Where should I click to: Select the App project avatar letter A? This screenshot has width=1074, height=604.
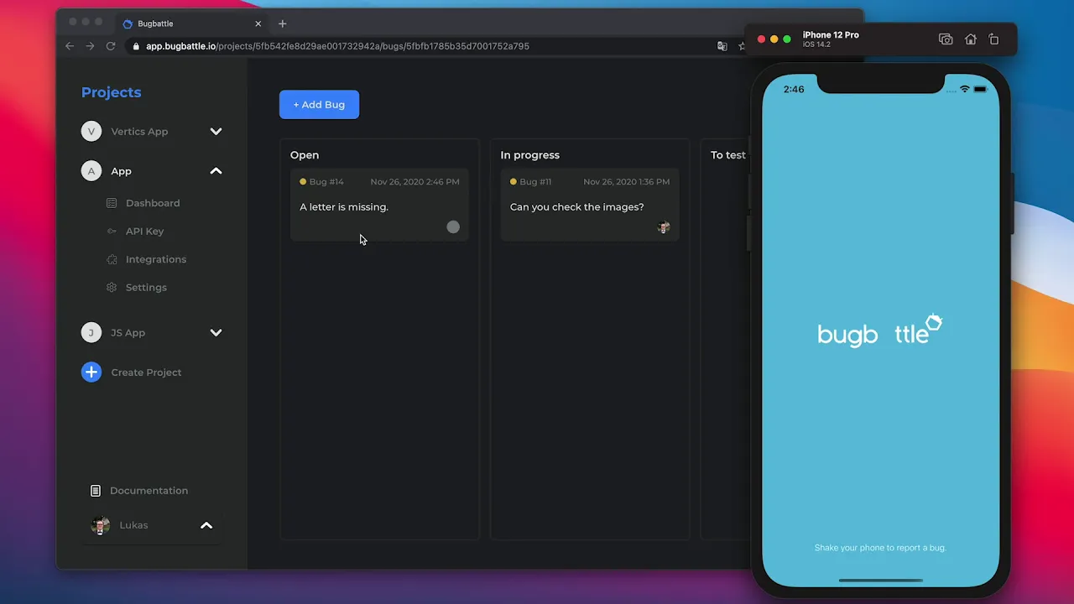[x=91, y=171]
